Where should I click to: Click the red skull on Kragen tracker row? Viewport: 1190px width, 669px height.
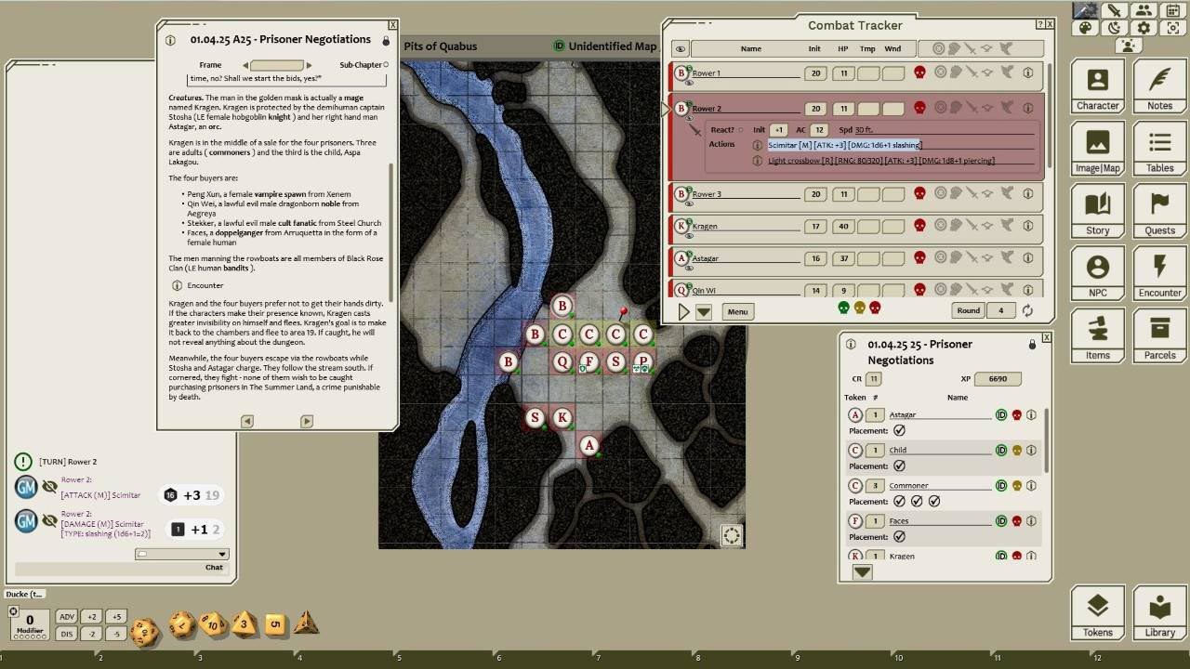pos(919,226)
